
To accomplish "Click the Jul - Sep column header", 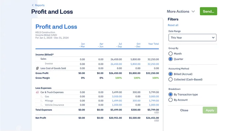I will coord(119,45).
